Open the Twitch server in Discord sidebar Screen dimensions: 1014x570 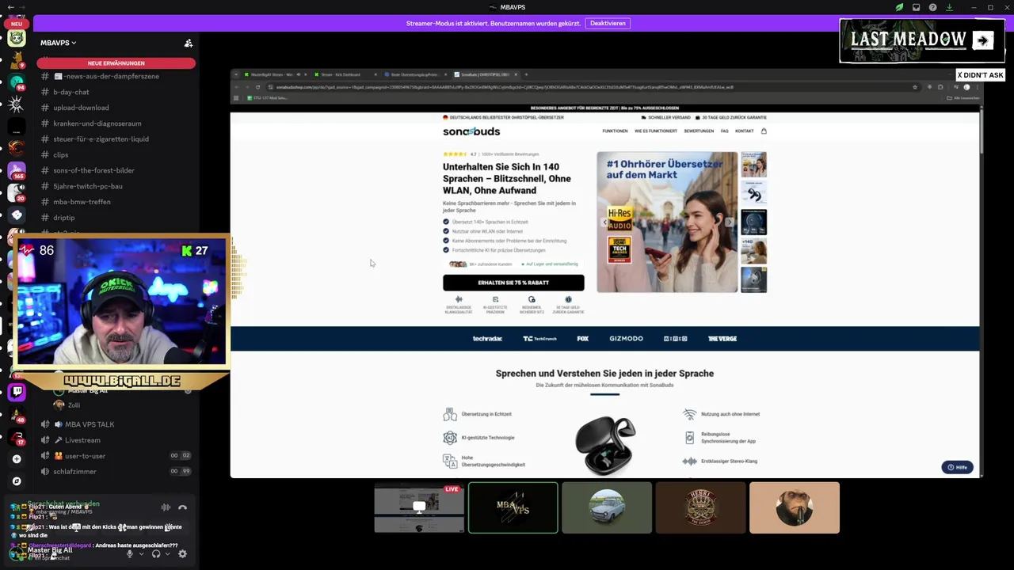(17, 391)
